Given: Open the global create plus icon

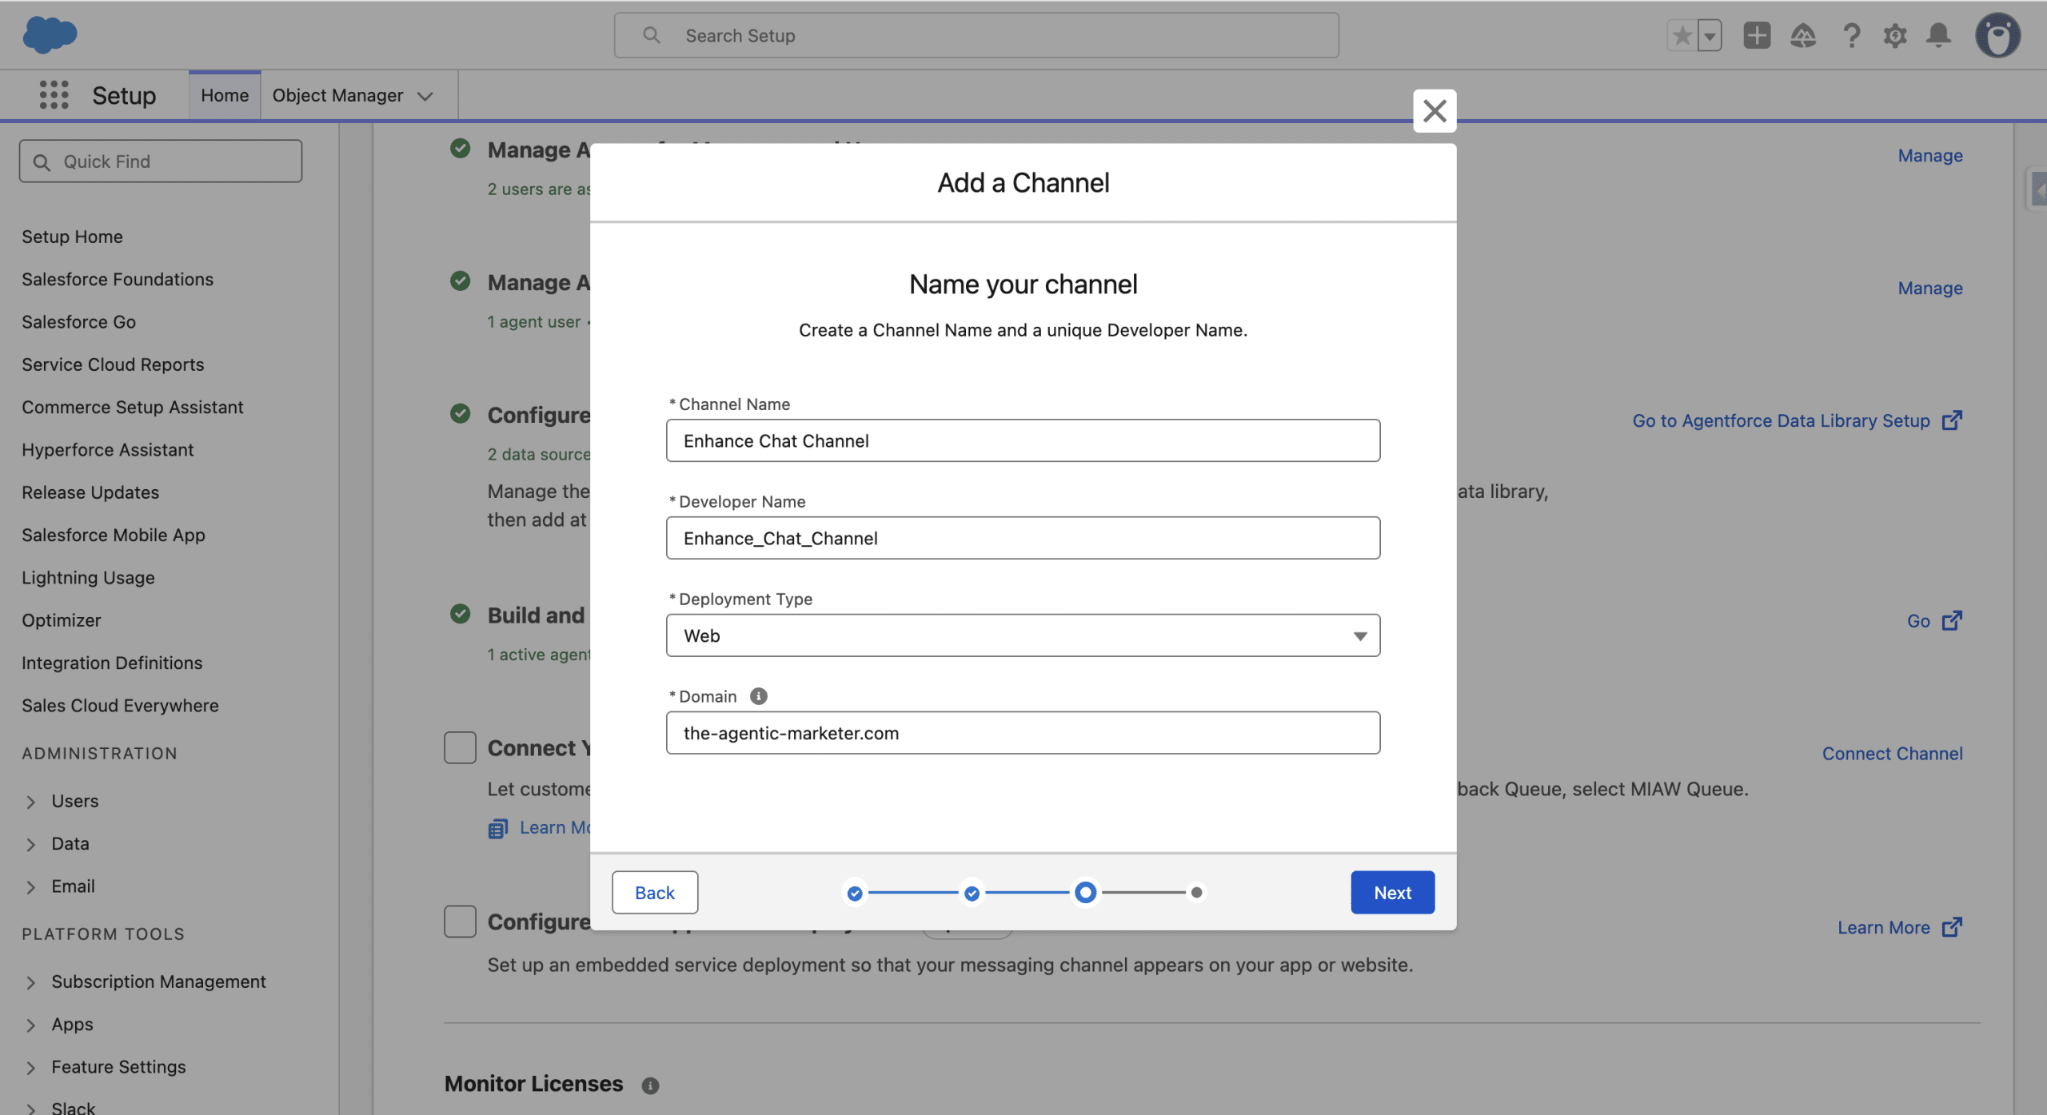Looking at the screenshot, I should (1757, 35).
